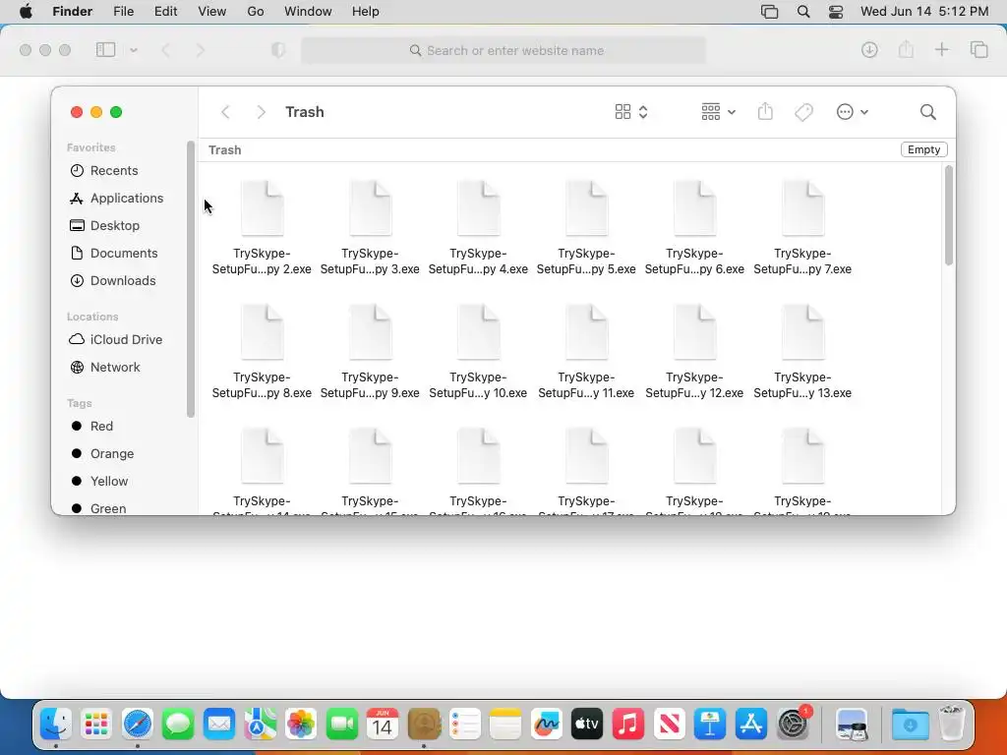Open the Edit menu
The image size is (1007, 755).
(165, 12)
